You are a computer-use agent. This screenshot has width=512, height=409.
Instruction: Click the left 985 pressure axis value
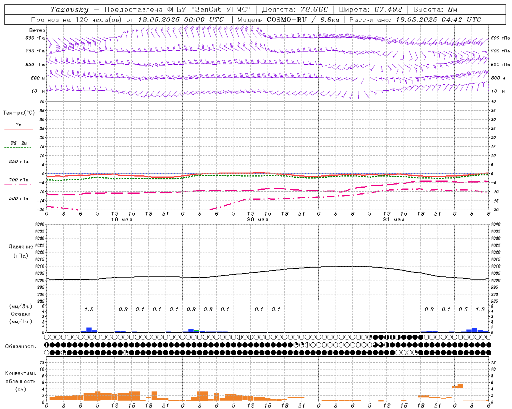tap(41, 301)
